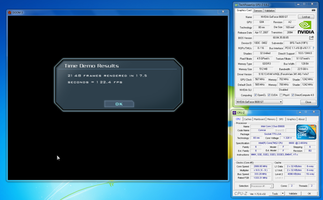323x200 pixels.
Task: Close the DOOM 3 window
Action: (x=223, y=12)
